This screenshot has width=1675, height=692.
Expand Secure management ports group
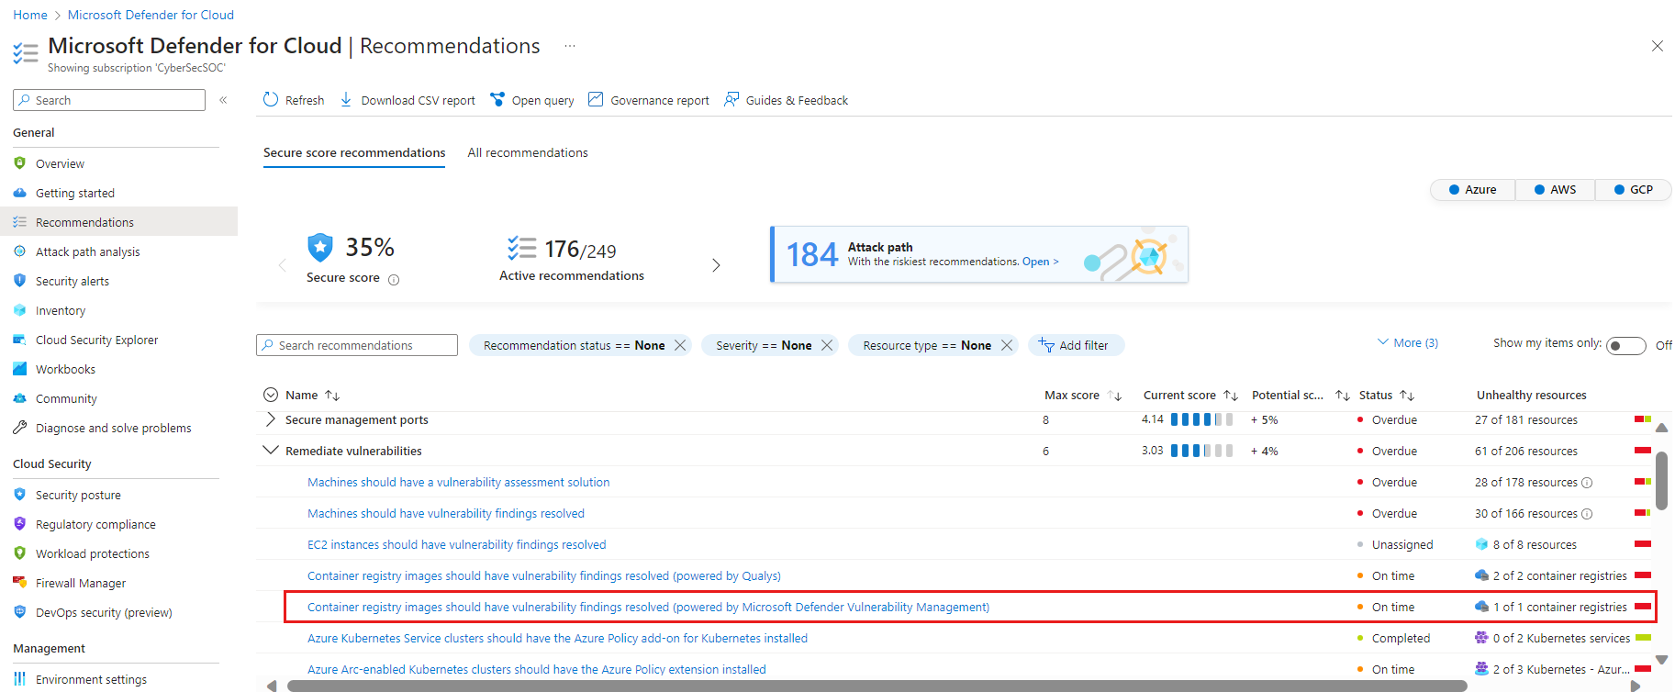click(x=271, y=419)
